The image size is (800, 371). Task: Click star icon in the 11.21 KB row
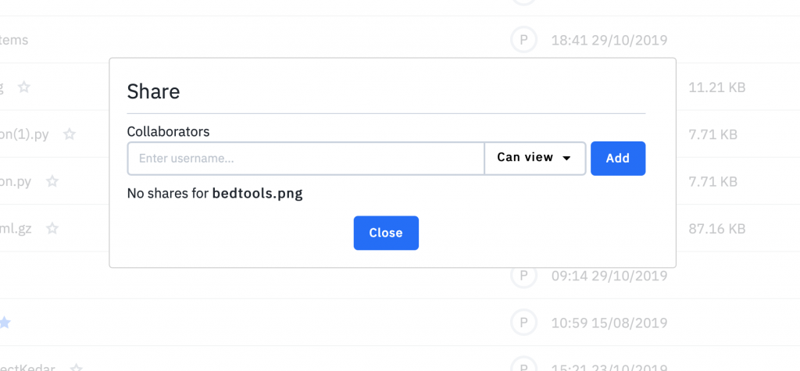click(x=24, y=87)
